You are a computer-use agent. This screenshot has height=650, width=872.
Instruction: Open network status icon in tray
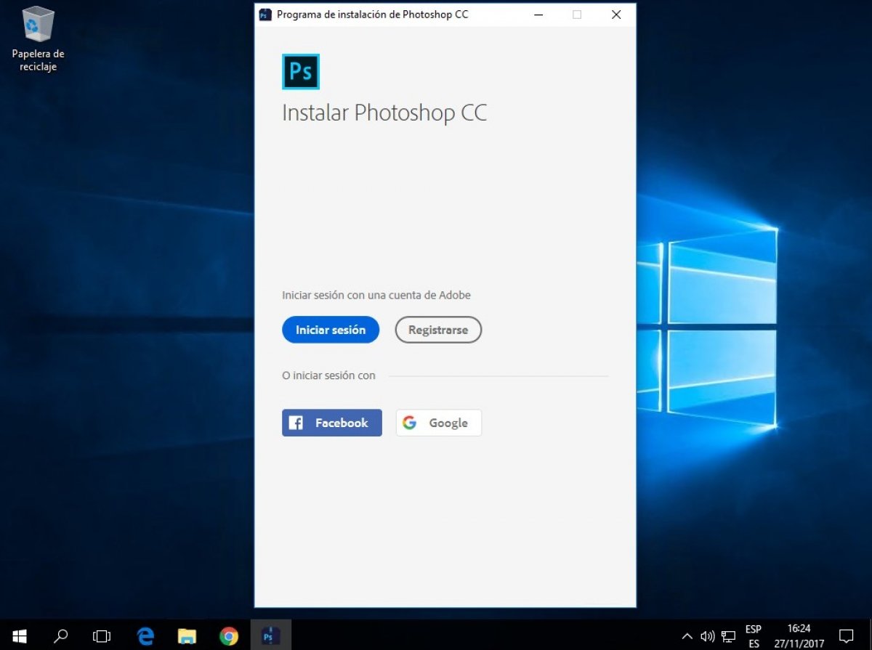(728, 637)
